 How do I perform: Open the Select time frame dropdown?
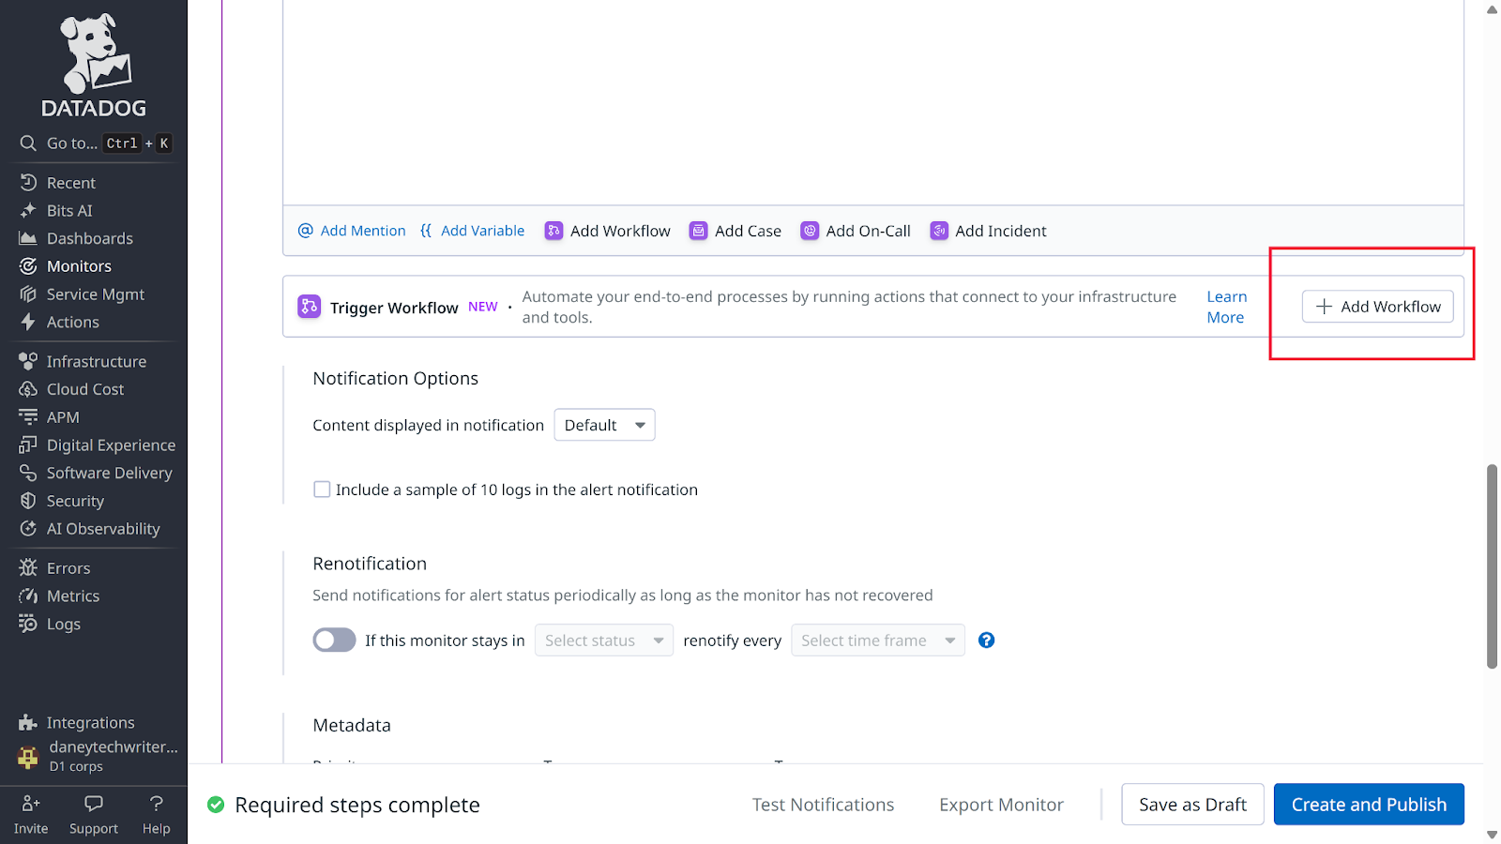(878, 641)
